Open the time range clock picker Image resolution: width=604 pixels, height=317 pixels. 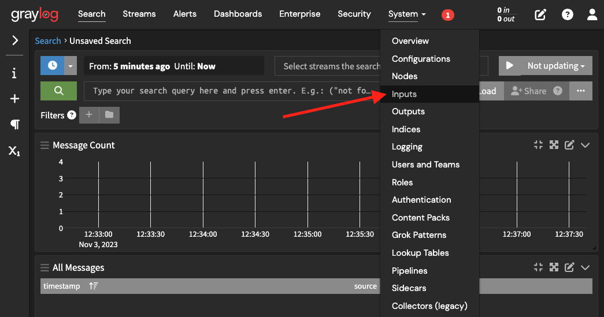(x=53, y=65)
